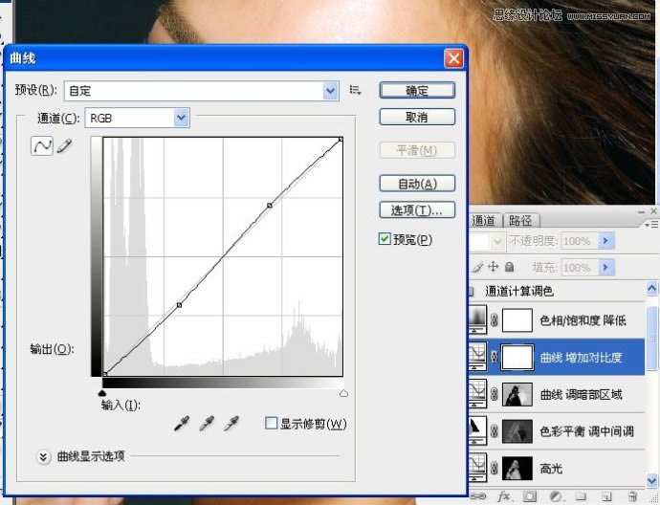The image size is (660, 505).
Task: Pick the gray point eyedropper
Action: 205,424
